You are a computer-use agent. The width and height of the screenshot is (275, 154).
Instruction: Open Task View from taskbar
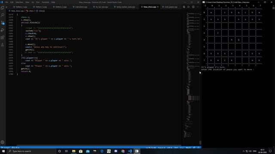point(67,151)
